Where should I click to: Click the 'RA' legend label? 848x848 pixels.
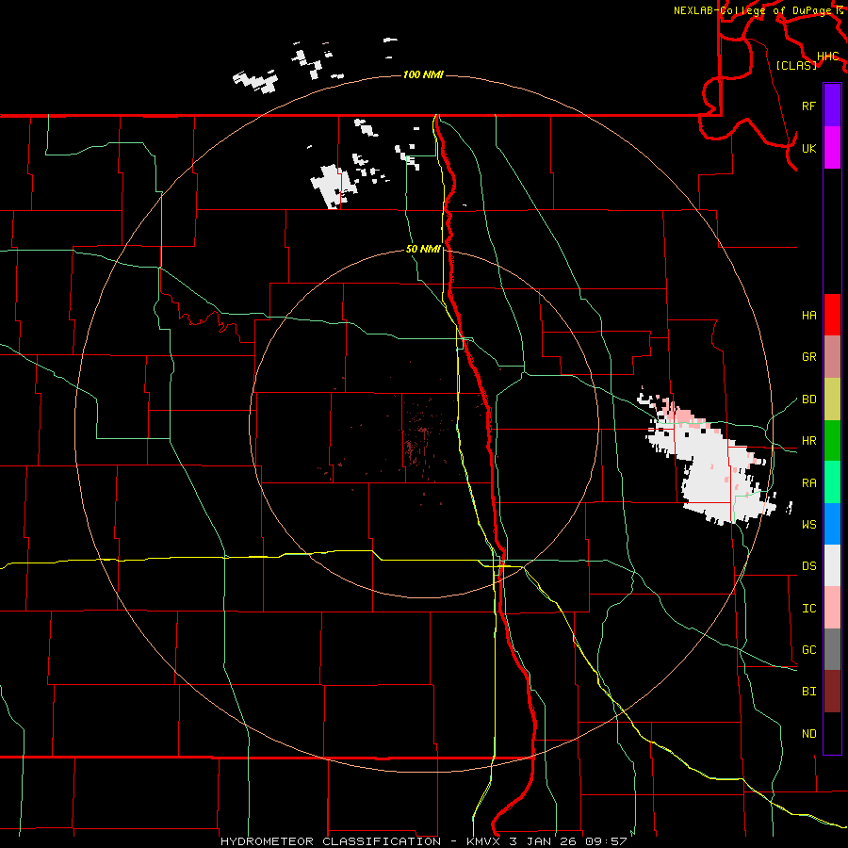click(x=808, y=482)
